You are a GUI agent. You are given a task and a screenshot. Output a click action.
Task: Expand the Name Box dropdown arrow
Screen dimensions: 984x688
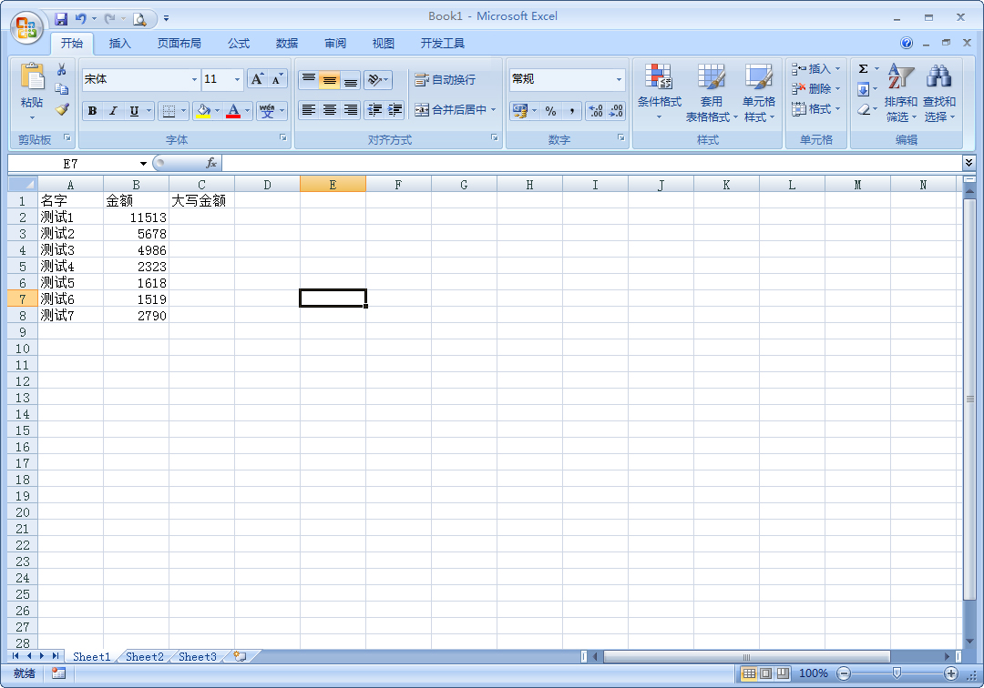[x=143, y=164]
